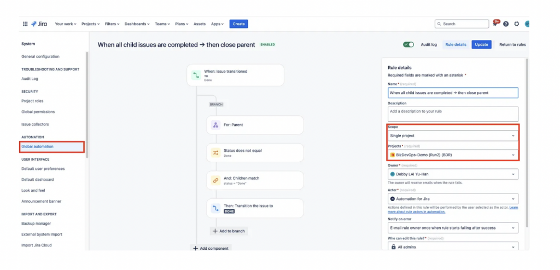The image size is (560, 270).
Task: Click the Children match link icon
Action: click(215, 180)
